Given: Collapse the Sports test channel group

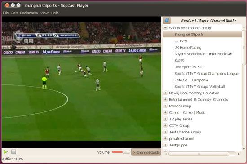Looking at the screenshot, I should 165,28.
